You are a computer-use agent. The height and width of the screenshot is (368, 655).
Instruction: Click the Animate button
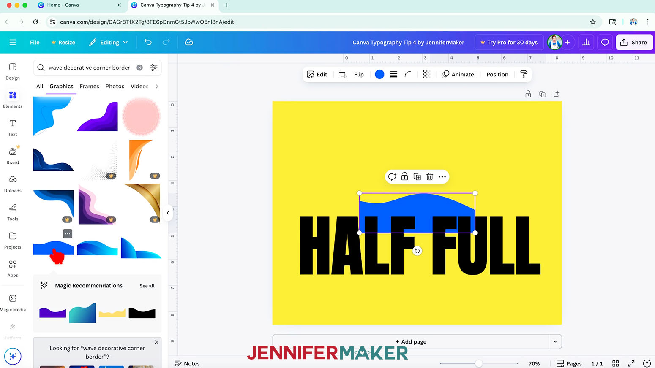[458, 74]
